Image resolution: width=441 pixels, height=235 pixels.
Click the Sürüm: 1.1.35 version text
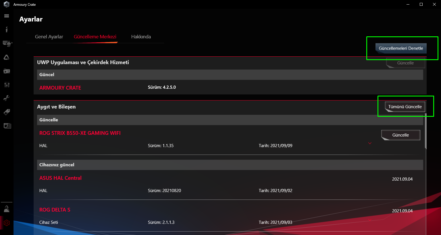[161, 146]
